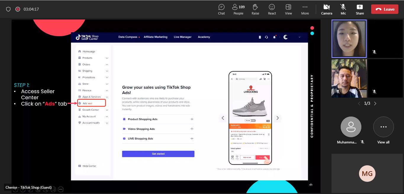Show the next carousel slide
Image resolution: width=404 pixels, height=194 pixels.
pyautogui.click(x=277, y=118)
